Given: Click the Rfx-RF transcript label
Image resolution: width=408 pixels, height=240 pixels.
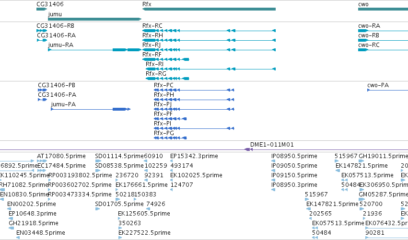Looking at the screenshot, I should (152, 55).
